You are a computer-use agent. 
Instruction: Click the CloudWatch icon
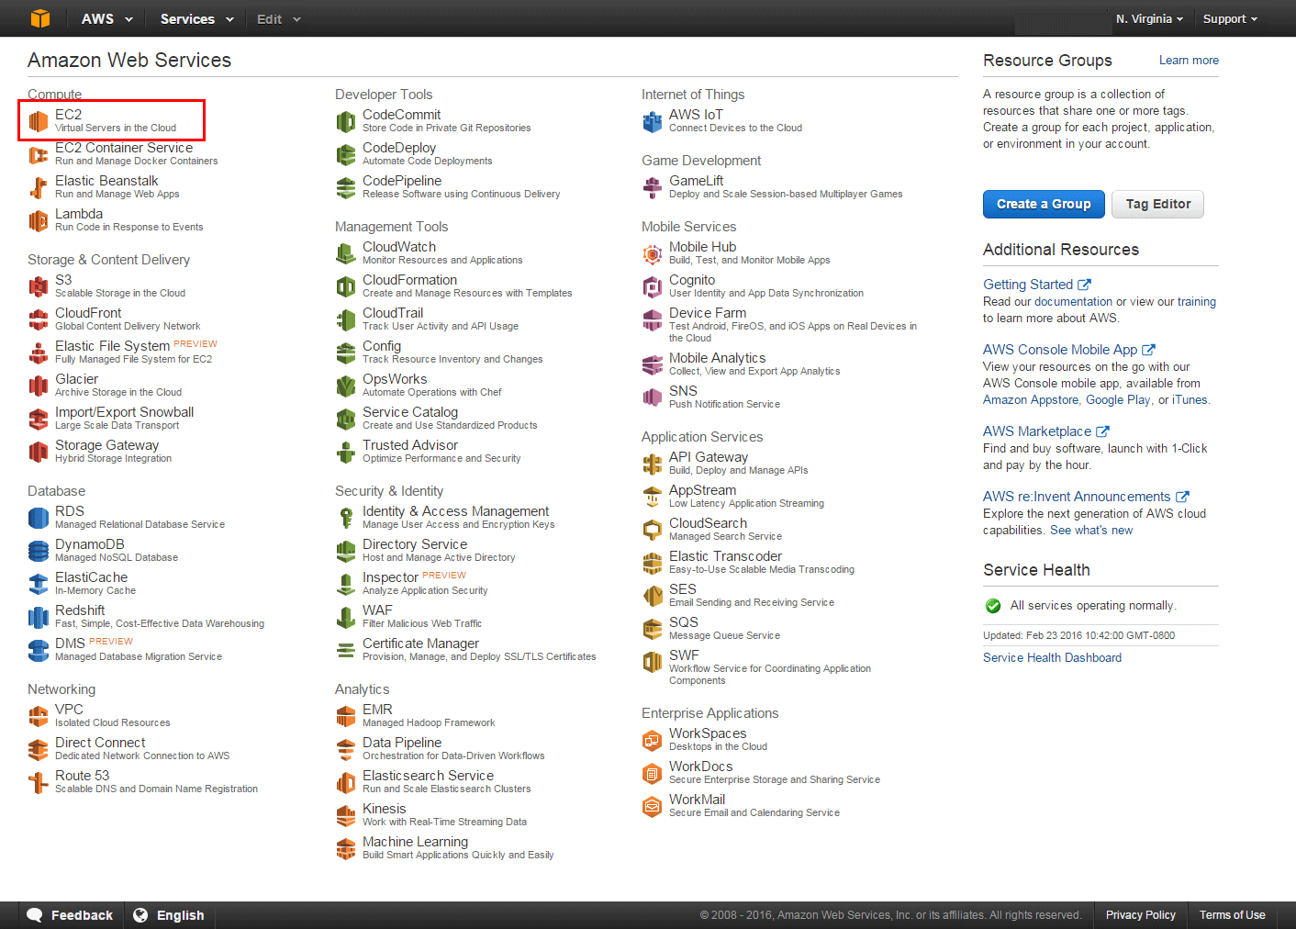point(346,253)
